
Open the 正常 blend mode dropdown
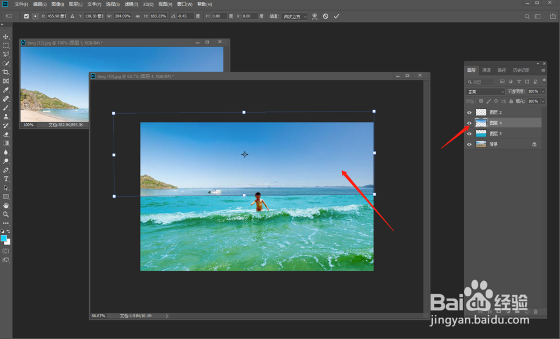485,92
